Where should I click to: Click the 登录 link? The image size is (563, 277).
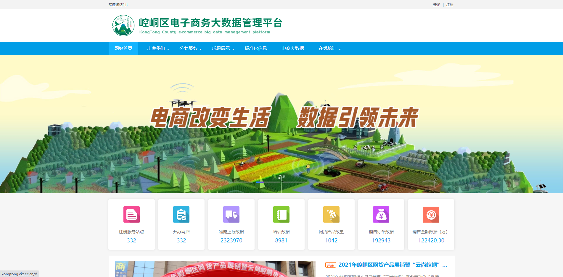click(437, 4)
